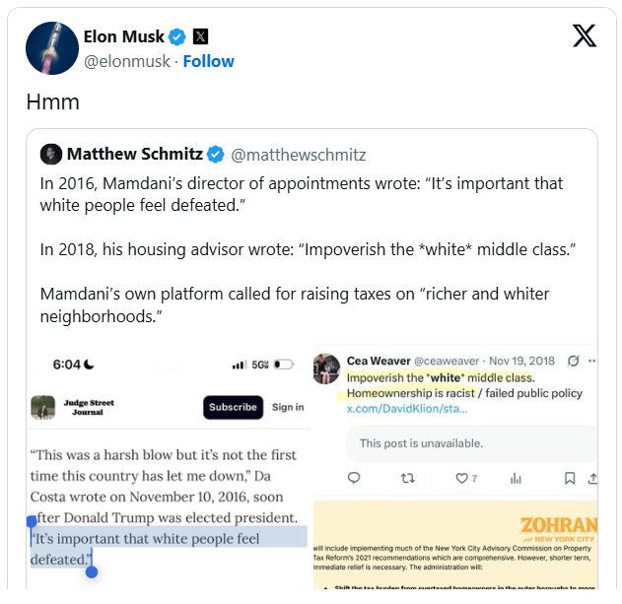Click the Grok icon on Cea Weaver's post
This screenshot has width=622, height=604.
point(574,362)
